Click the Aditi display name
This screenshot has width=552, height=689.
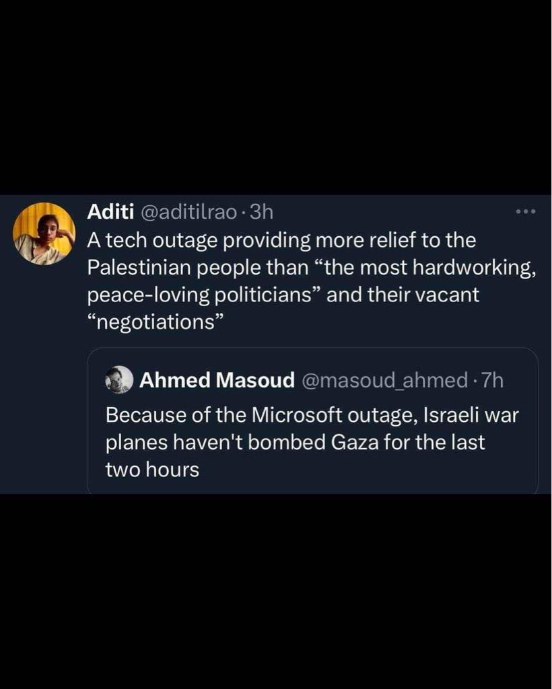click(110, 212)
